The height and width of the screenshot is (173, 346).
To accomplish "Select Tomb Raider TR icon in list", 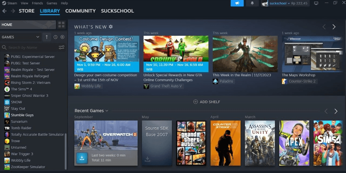I will tap(7, 128).
